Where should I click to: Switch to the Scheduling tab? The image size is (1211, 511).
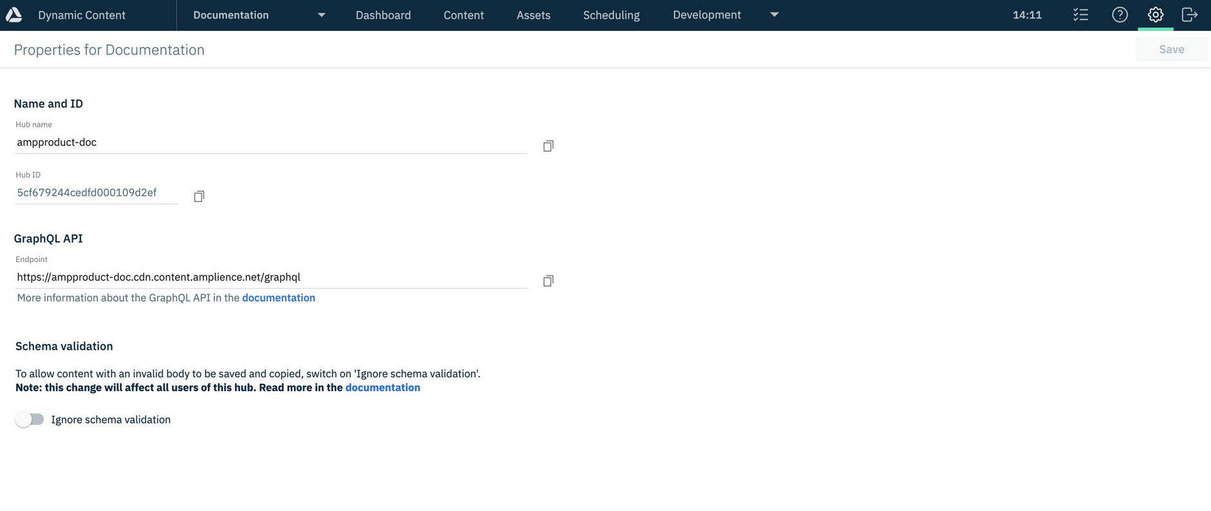611,15
